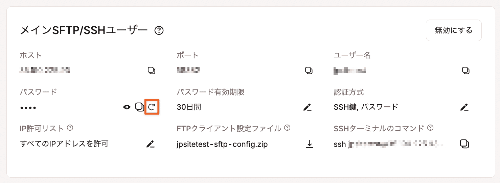Image resolution: width=500 pixels, height=183 pixels.
Task: Click the masked password dots
Action: click(28, 108)
